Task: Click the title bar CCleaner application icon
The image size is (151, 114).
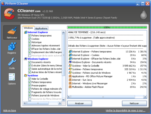Action: tap(3, 3)
